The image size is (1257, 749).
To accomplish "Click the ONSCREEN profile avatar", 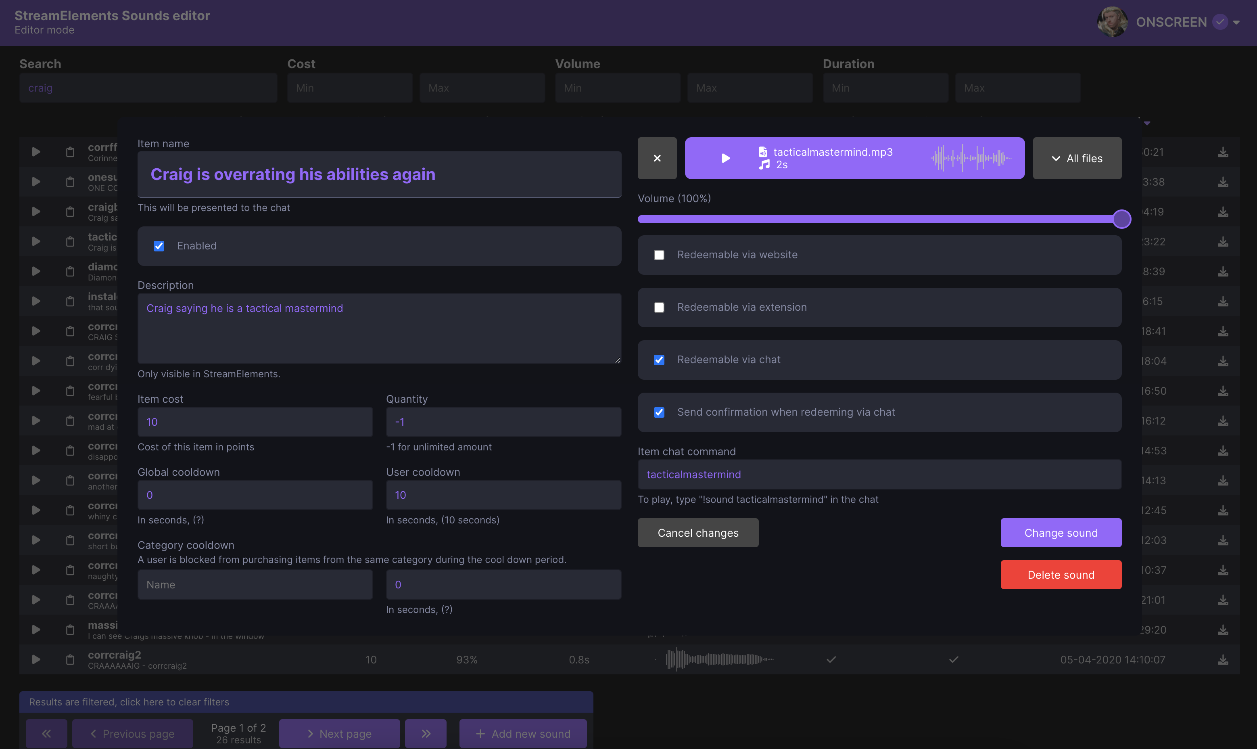I will click(1112, 22).
